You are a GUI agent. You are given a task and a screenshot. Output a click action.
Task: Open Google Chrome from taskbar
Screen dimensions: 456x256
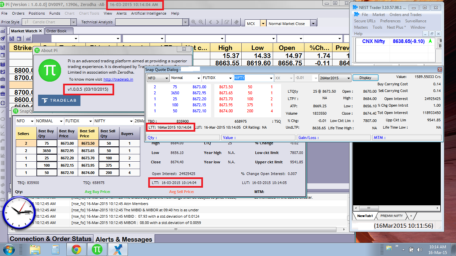[x=76, y=249]
